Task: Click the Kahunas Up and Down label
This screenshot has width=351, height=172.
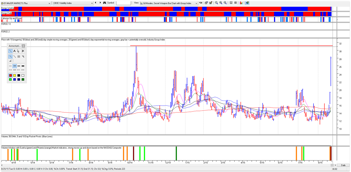Action: 11,18
